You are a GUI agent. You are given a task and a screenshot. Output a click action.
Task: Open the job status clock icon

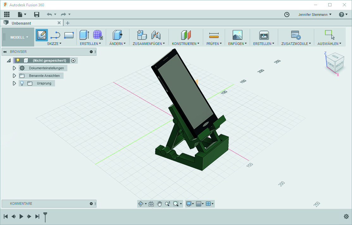click(287, 15)
